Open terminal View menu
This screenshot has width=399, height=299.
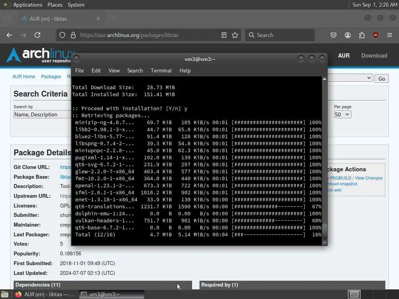[x=114, y=71]
